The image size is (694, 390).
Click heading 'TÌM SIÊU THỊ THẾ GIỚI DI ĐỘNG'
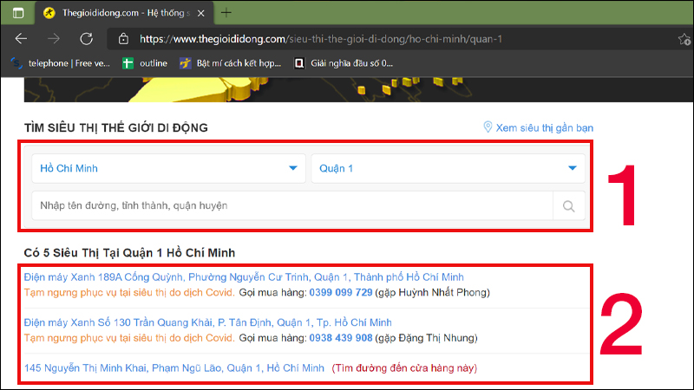point(116,127)
